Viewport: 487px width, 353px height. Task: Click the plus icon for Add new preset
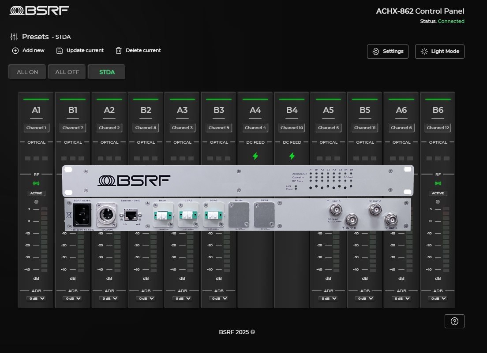[x=15, y=51]
